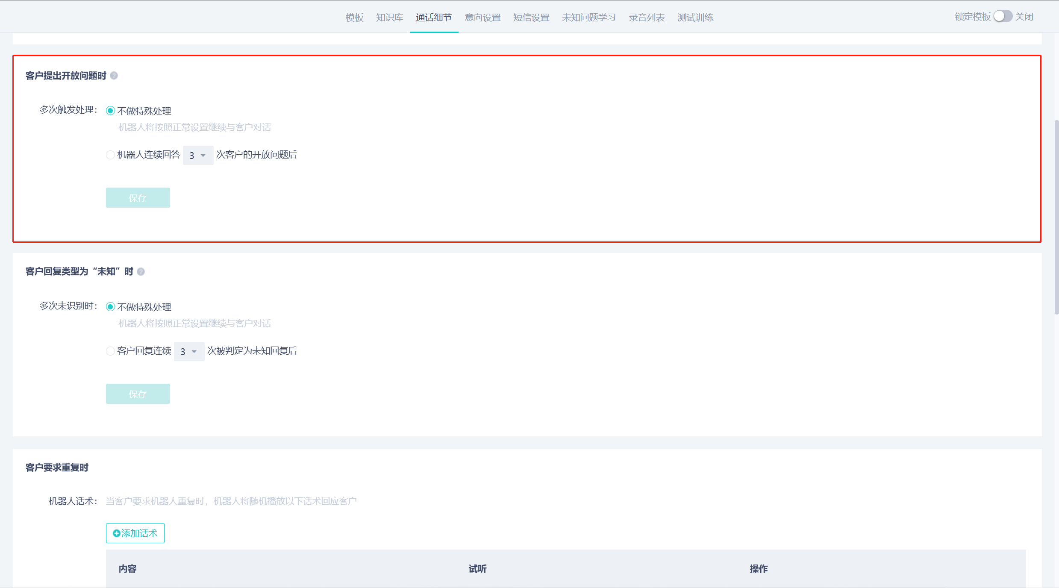
Task: Open the 模板 tab
Action: tap(354, 18)
